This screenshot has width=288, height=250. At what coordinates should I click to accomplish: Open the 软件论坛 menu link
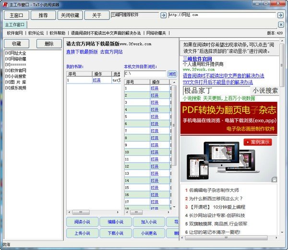[36, 33]
